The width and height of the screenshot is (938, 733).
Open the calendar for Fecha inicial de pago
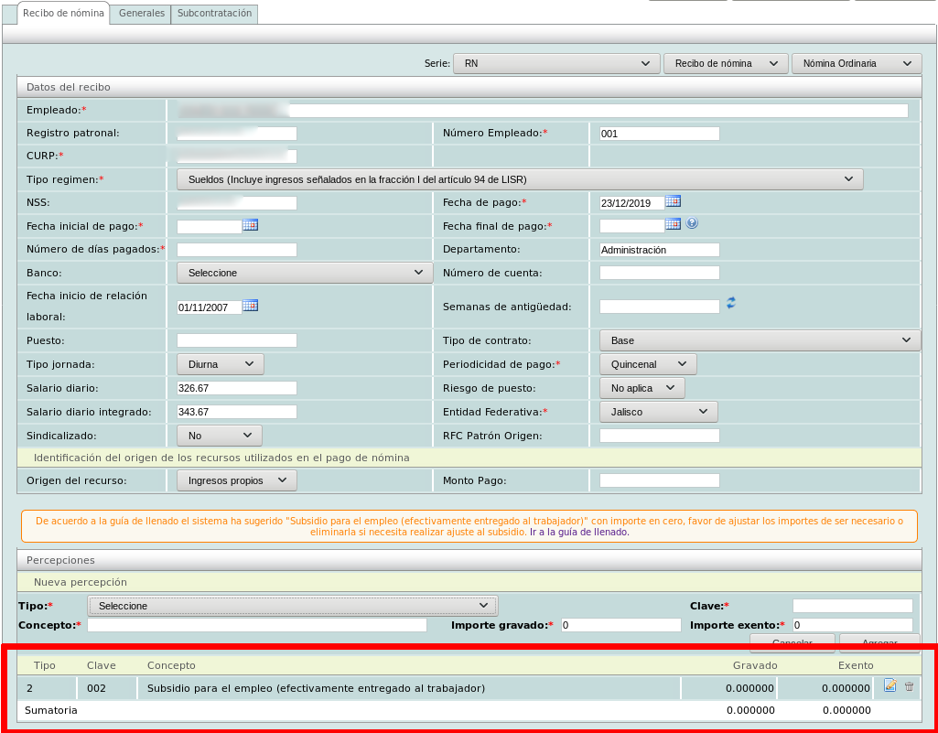[250, 225]
